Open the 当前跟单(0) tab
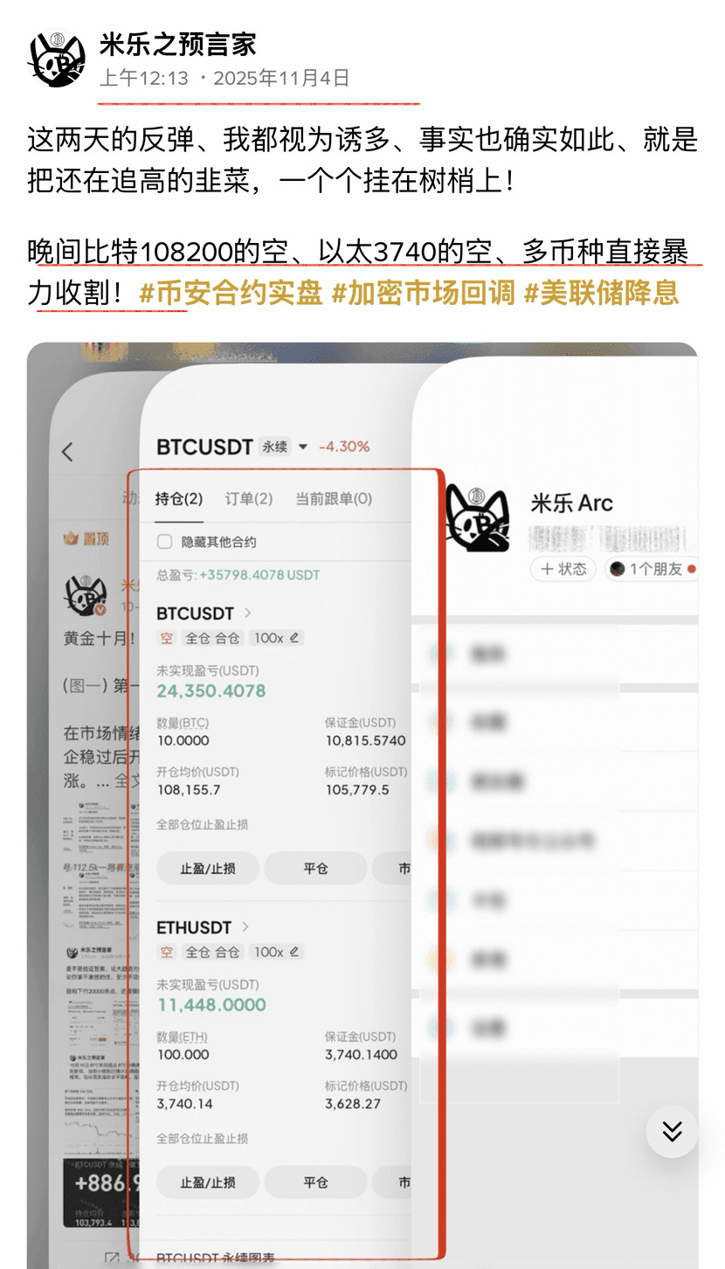 point(334,499)
